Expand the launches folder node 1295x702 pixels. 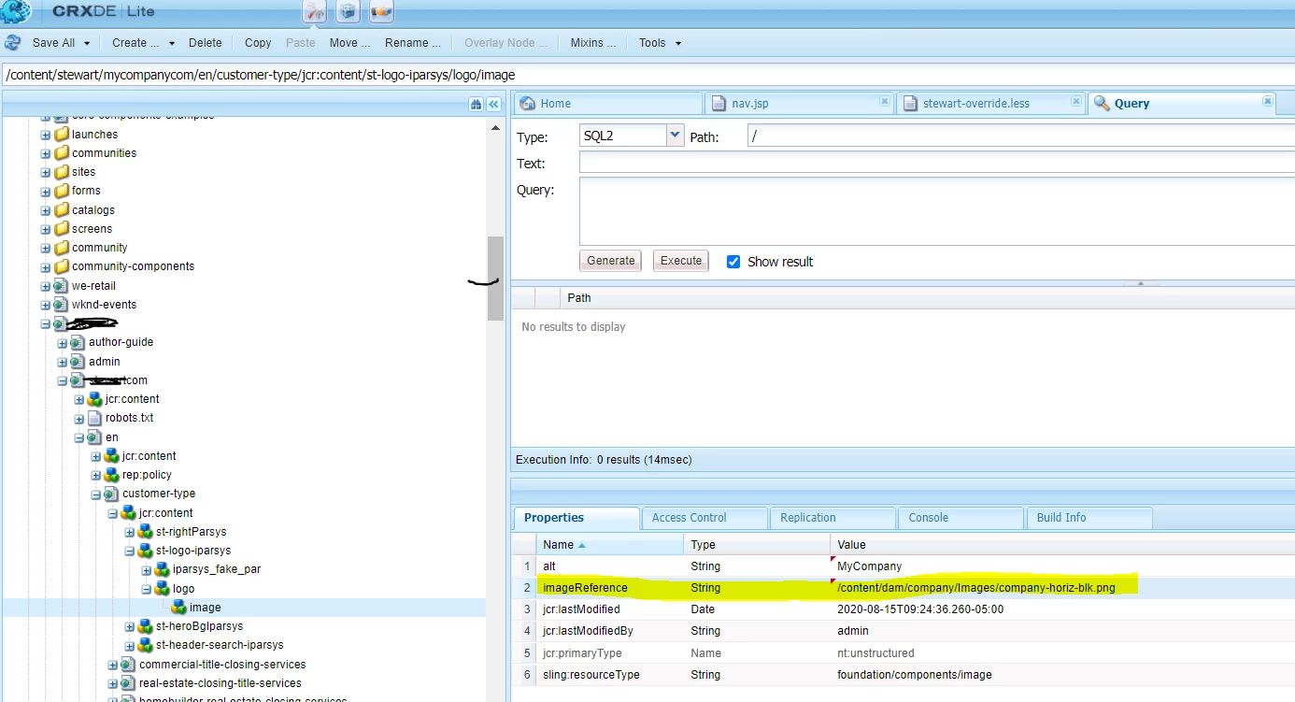click(x=45, y=135)
